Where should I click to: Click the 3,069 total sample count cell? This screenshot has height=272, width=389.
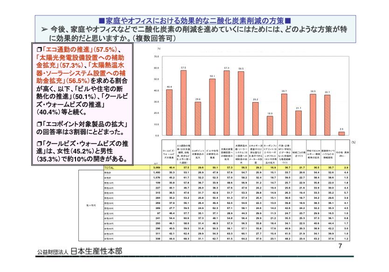point(157,167)
